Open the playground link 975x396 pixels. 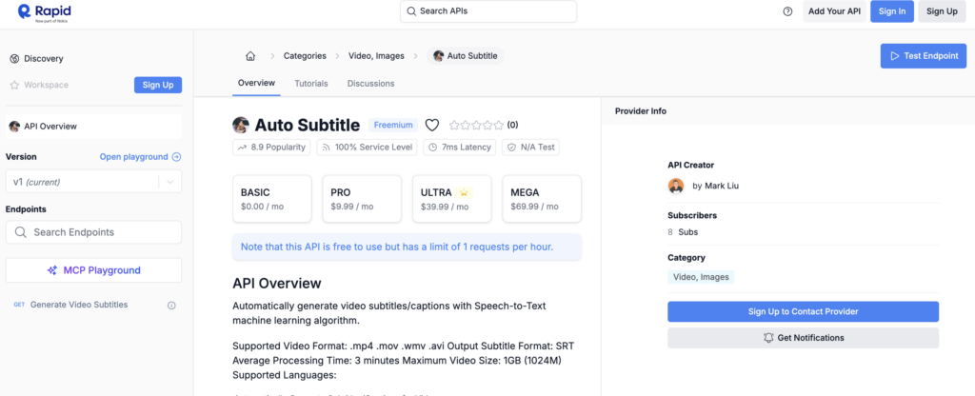[x=140, y=157]
